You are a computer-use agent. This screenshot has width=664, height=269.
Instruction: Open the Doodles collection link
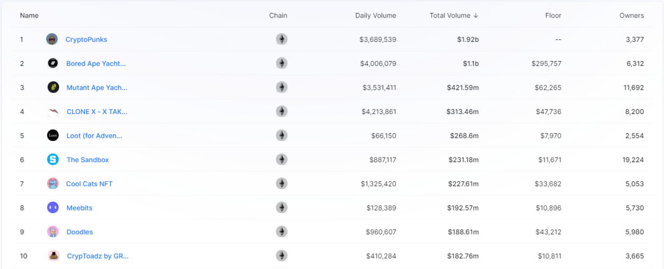click(x=80, y=232)
